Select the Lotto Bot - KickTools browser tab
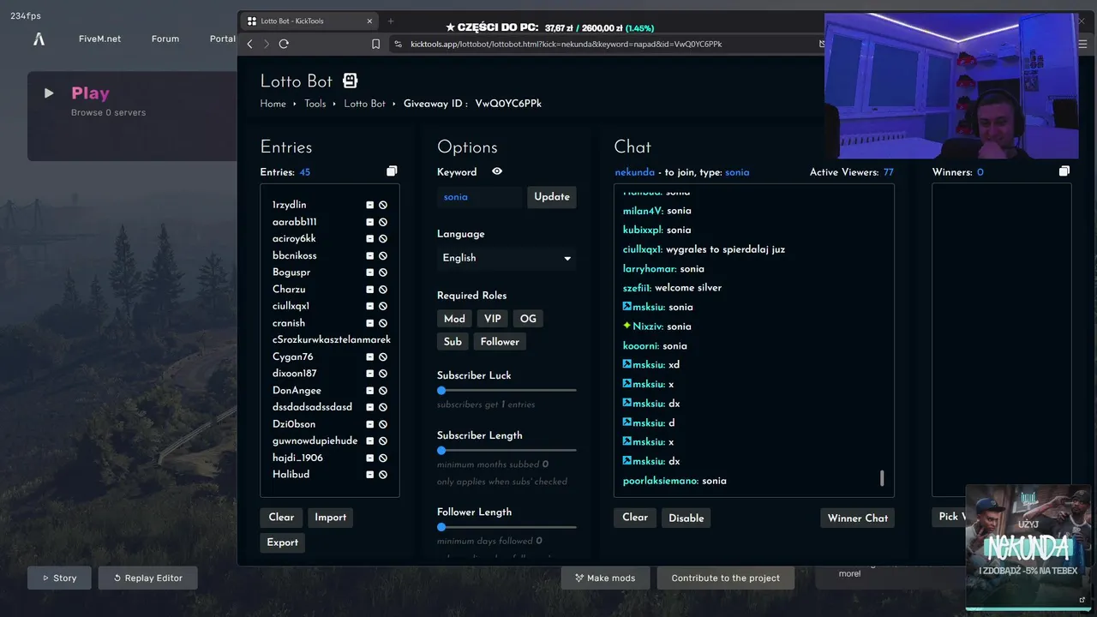1097x617 pixels. (309, 21)
